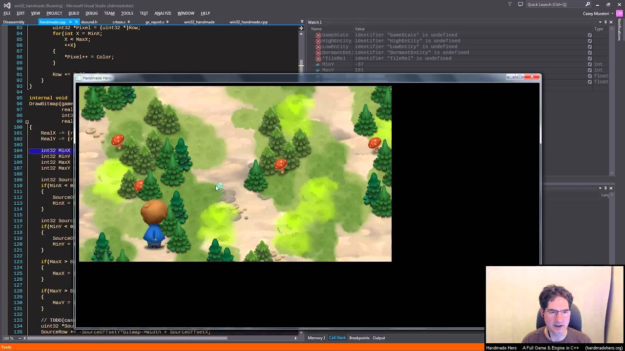Close the lower-right panel

click(x=611, y=188)
